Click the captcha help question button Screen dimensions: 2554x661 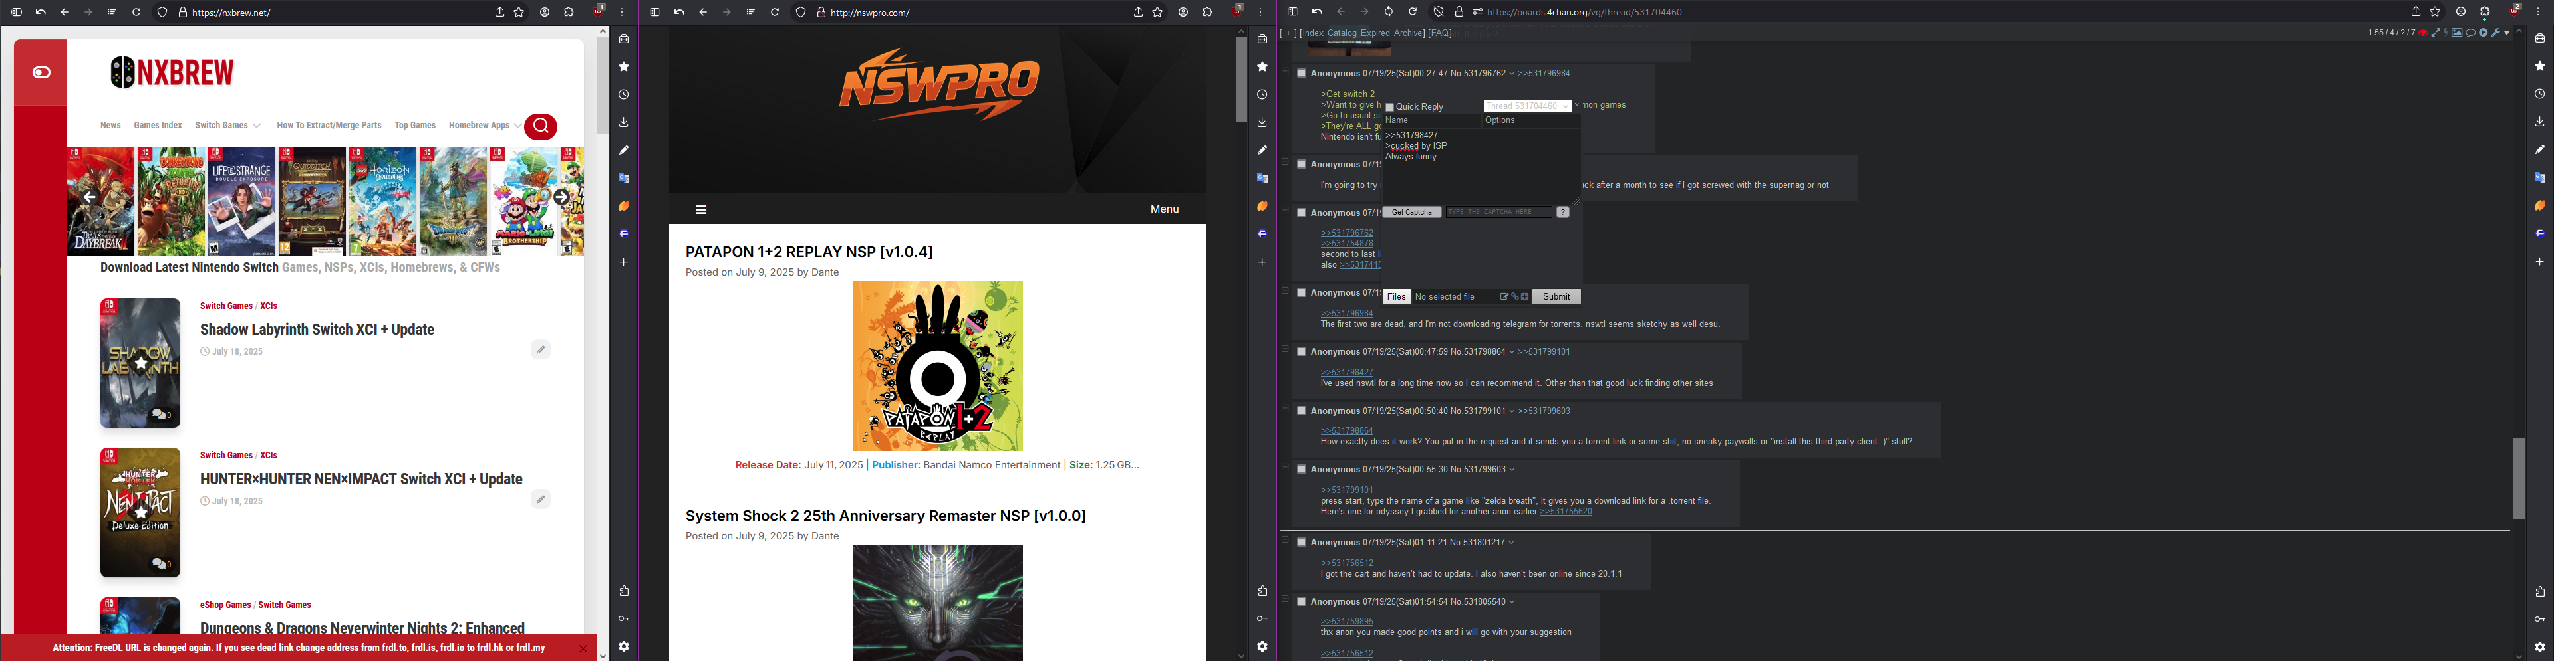click(1562, 212)
